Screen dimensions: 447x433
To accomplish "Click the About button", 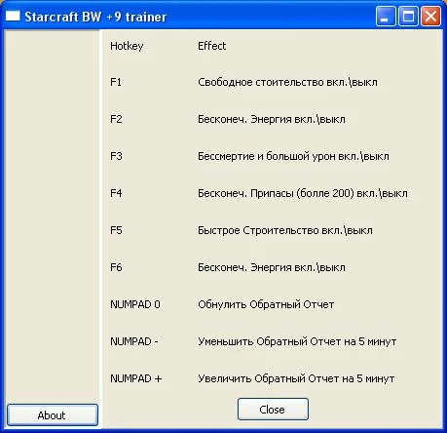I will (x=53, y=414).
